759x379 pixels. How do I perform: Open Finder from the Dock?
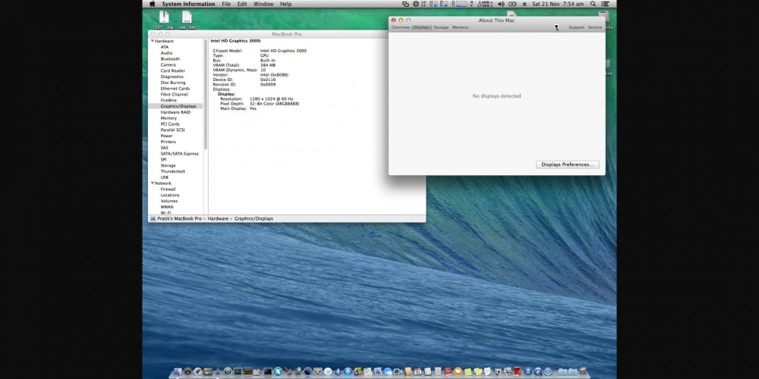[x=178, y=371]
